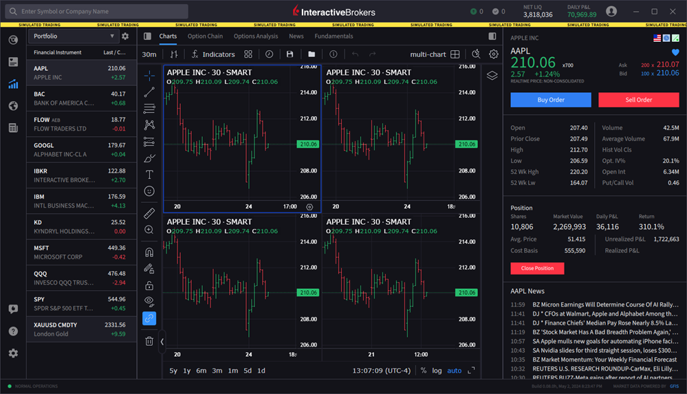Open the prediction and measurement tools
This screenshot has height=394, width=687.
tap(149, 142)
